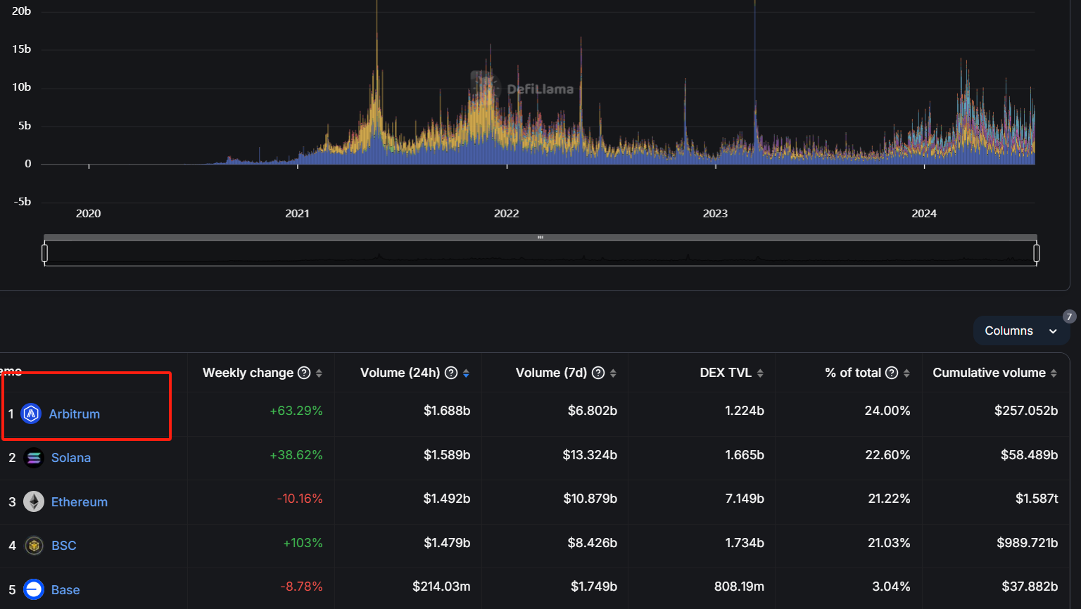Click Ethereum 24h volume $1.492b
The height and width of the screenshot is (609, 1081).
pos(447,499)
